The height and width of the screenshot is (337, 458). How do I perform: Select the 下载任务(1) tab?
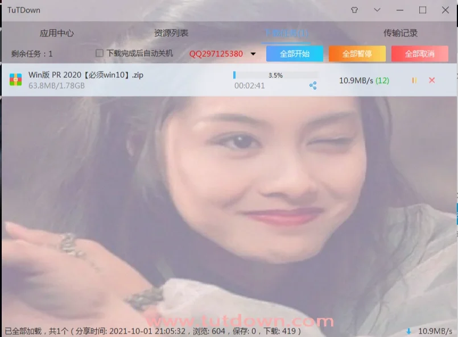coord(286,33)
